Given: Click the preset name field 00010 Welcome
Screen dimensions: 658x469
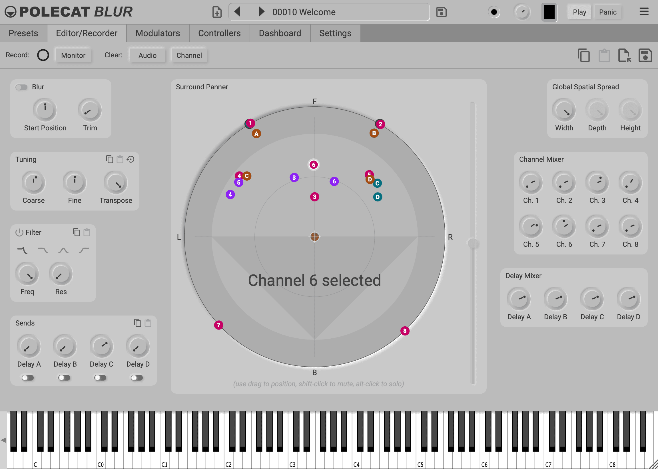Looking at the screenshot, I should (329, 12).
